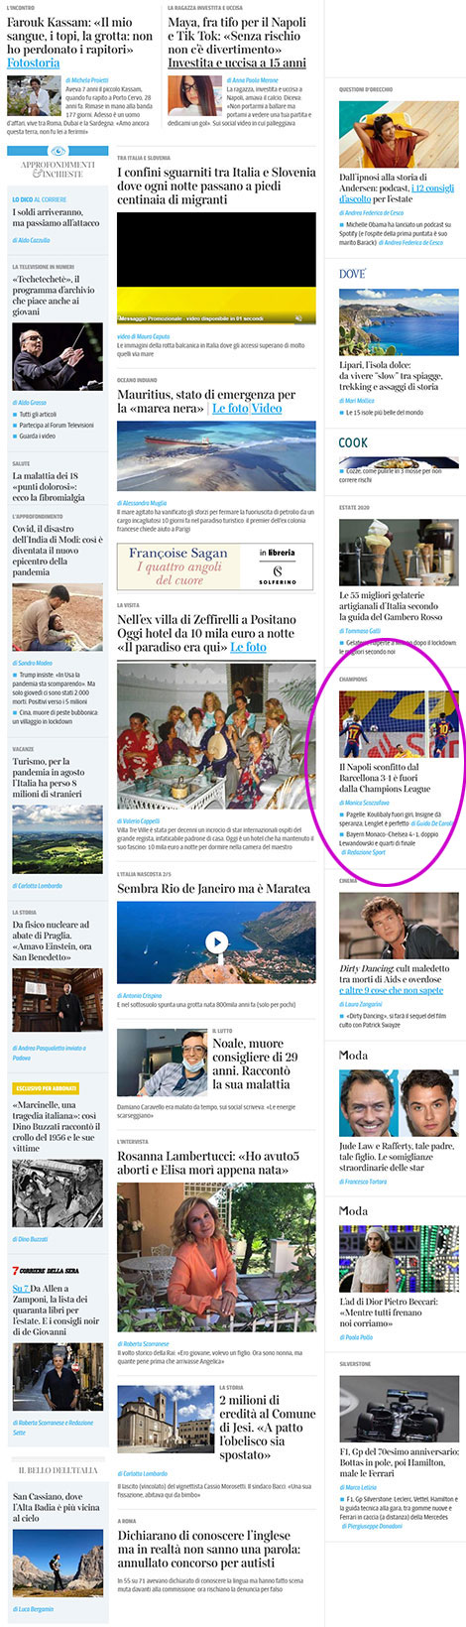
Task: Open 'e altre 9 cose' Dirty Dancing link
Action: pos(391,990)
